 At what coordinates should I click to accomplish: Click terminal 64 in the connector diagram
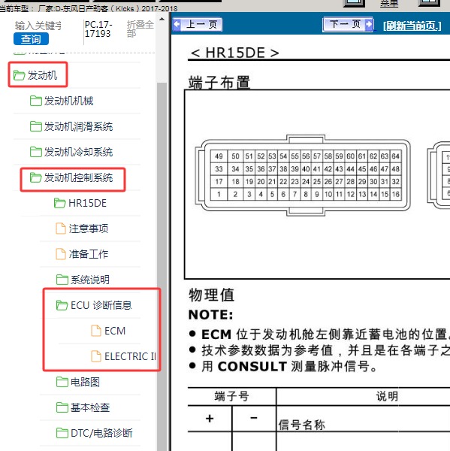396,156
